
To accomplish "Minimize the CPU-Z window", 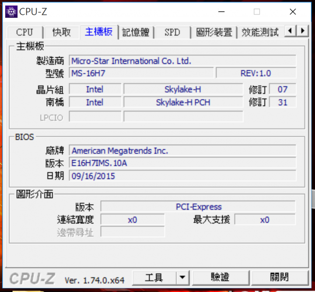I will [221, 12].
